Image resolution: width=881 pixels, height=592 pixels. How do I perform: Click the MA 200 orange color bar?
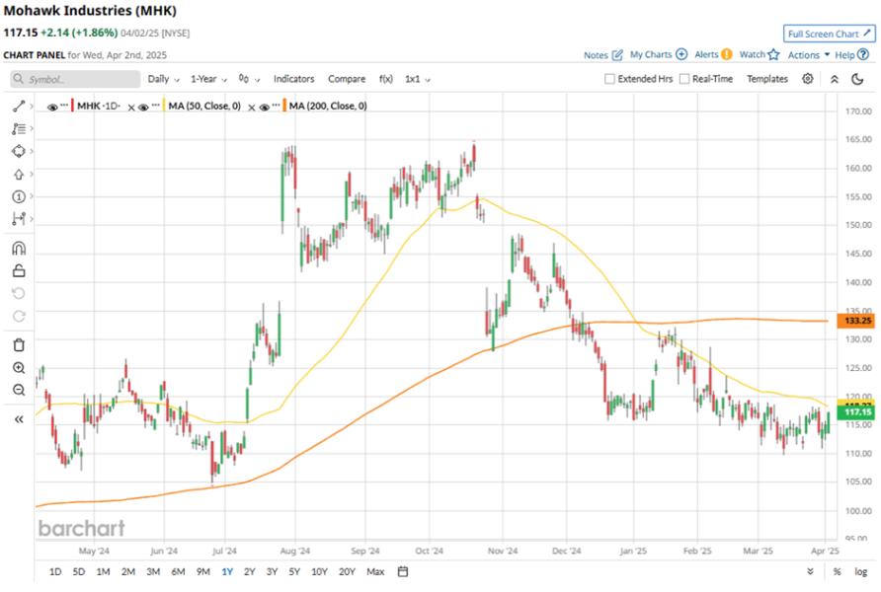(284, 106)
